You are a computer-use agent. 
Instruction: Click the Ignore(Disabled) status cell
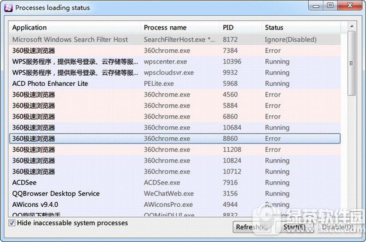tap(291, 40)
